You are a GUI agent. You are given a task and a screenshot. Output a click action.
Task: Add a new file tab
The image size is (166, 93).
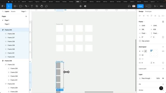(x=158, y=2)
